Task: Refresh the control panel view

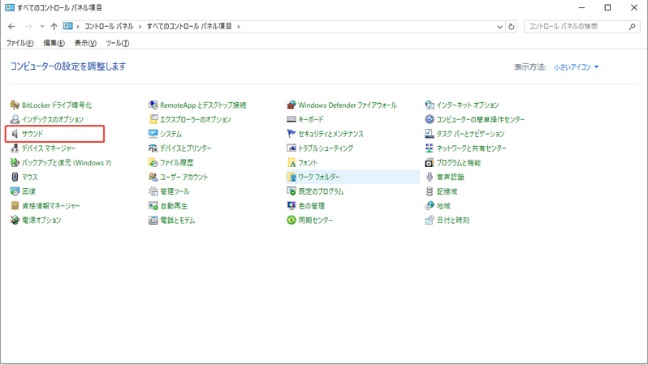Action: point(512,27)
